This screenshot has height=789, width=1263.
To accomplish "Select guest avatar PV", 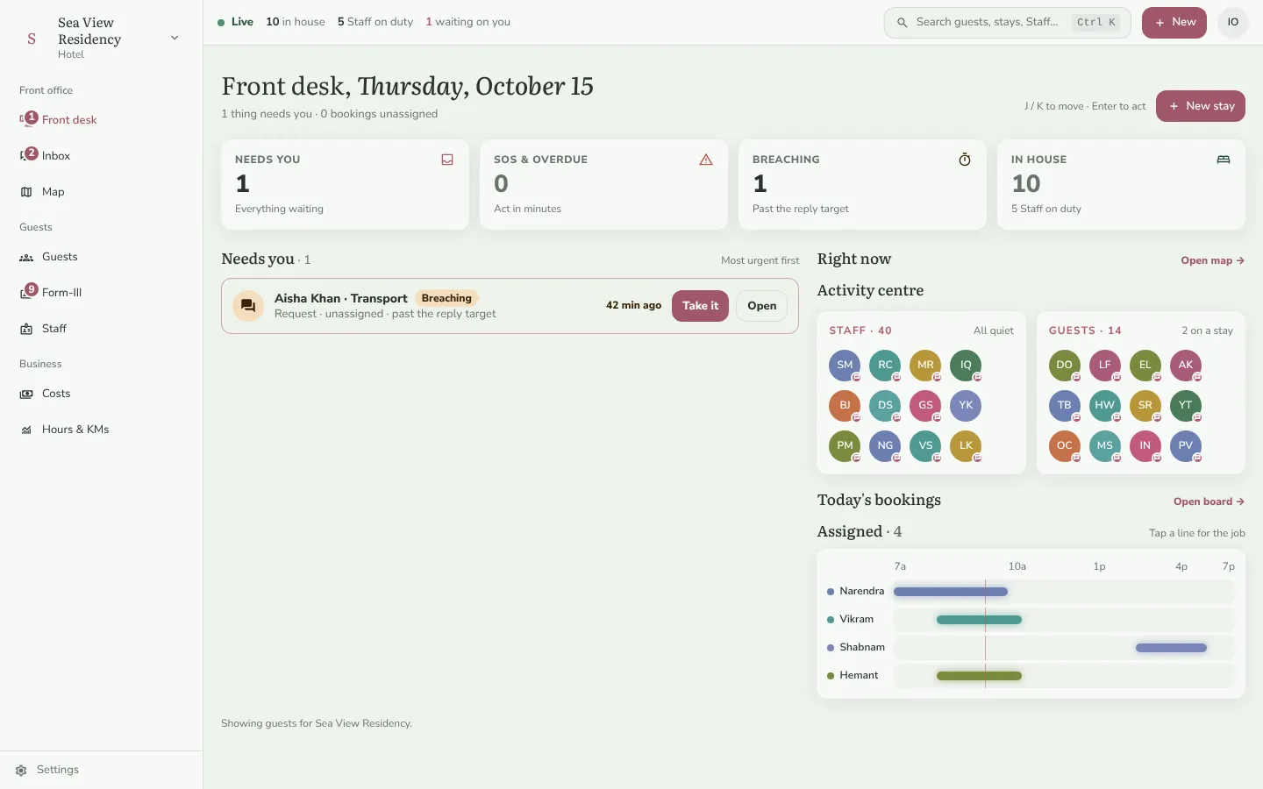I will click(1186, 445).
